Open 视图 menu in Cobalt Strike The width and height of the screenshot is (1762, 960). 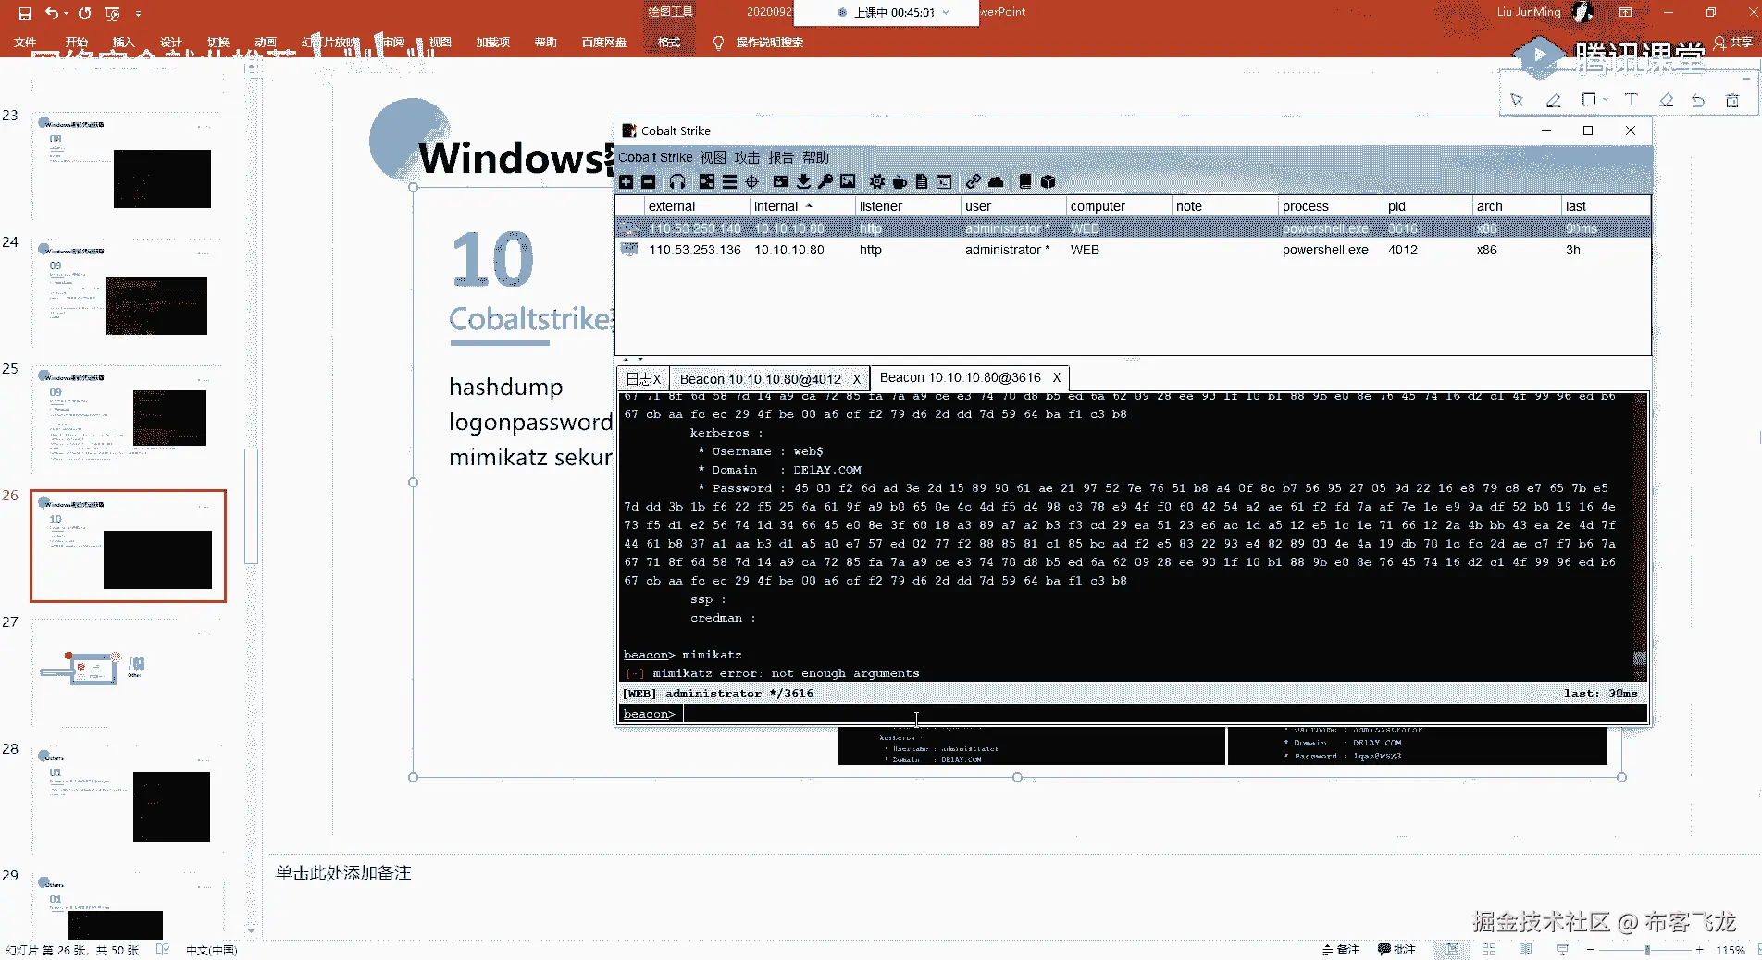[x=713, y=157]
